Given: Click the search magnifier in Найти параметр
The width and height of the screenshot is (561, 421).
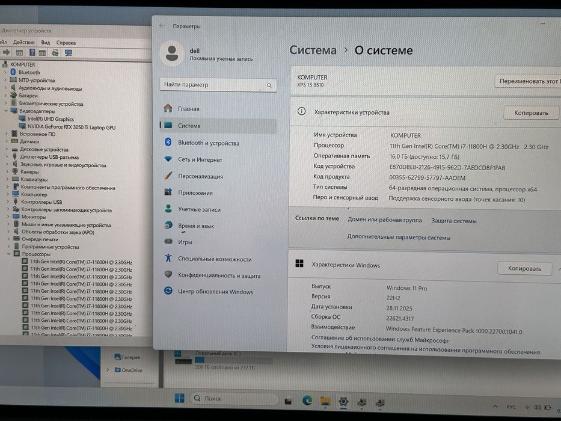Looking at the screenshot, I should tap(269, 85).
